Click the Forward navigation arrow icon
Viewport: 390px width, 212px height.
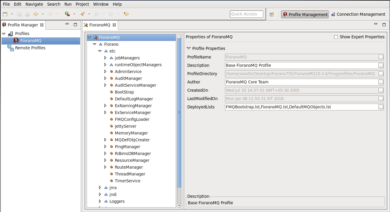[50, 14]
